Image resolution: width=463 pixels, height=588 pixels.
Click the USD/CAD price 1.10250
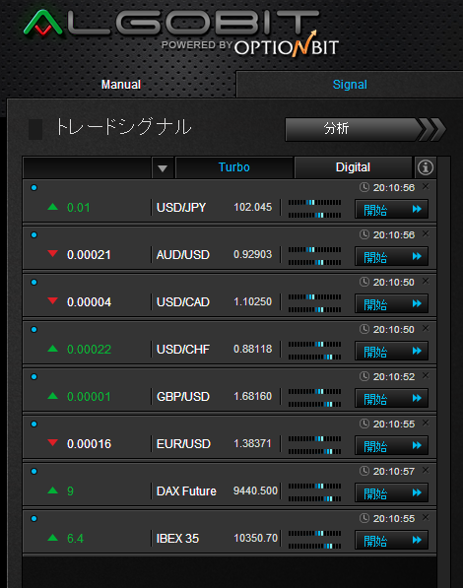252,301
